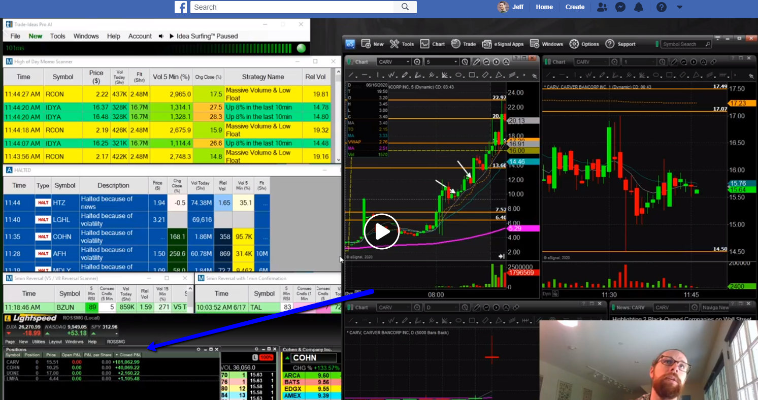
Task: Click the eSignal Symbol Search field
Action: pyautogui.click(x=686, y=44)
